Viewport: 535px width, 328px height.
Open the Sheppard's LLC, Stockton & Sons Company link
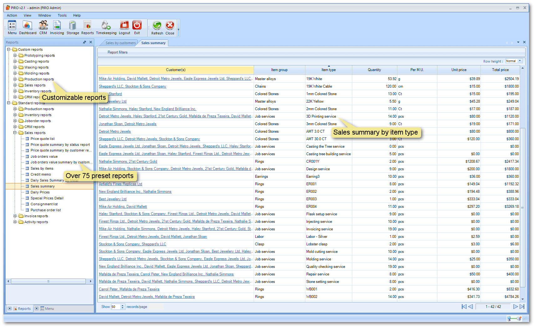pyautogui.click(x=132, y=86)
